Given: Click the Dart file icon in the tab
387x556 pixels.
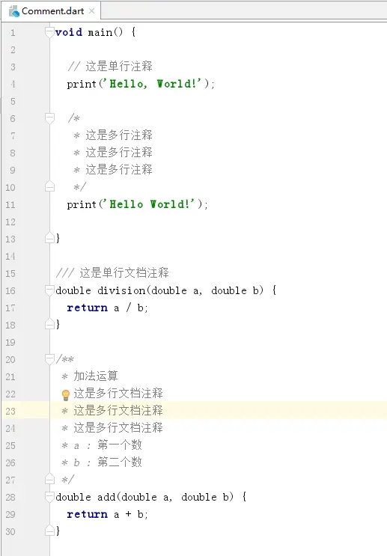Looking at the screenshot, I should 14,11.
